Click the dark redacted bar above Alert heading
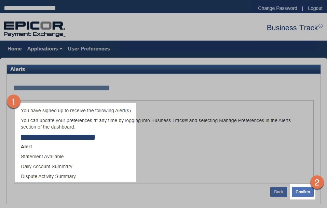Viewport: 327px width, 208px height. [x=58, y=137]
